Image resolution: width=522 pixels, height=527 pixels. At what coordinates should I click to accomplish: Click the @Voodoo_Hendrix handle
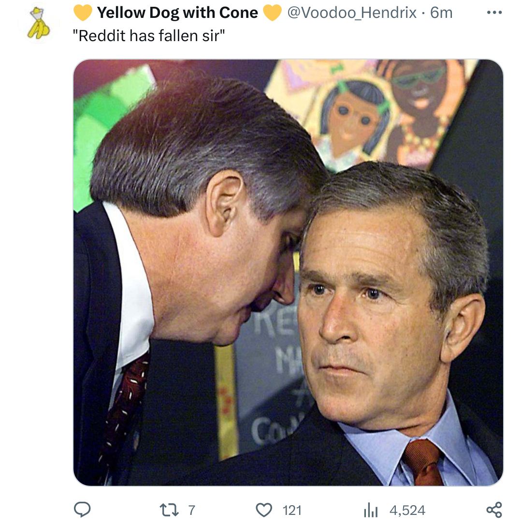352,13
